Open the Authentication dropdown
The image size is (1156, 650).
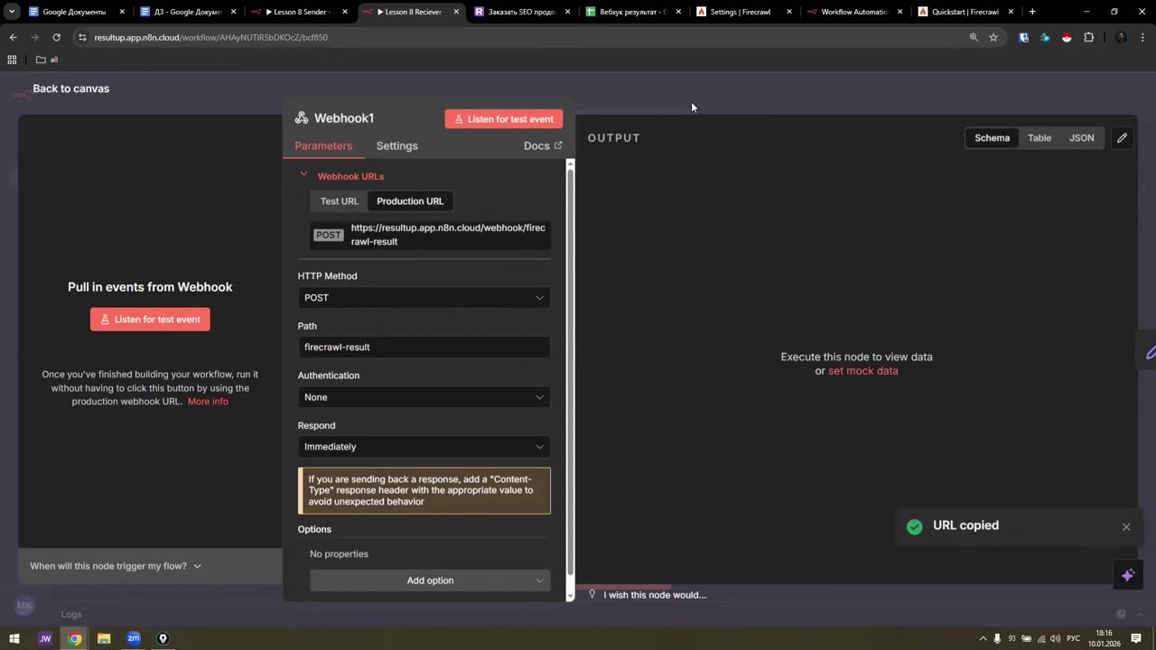pyautogui.click(x=424, y=397)
